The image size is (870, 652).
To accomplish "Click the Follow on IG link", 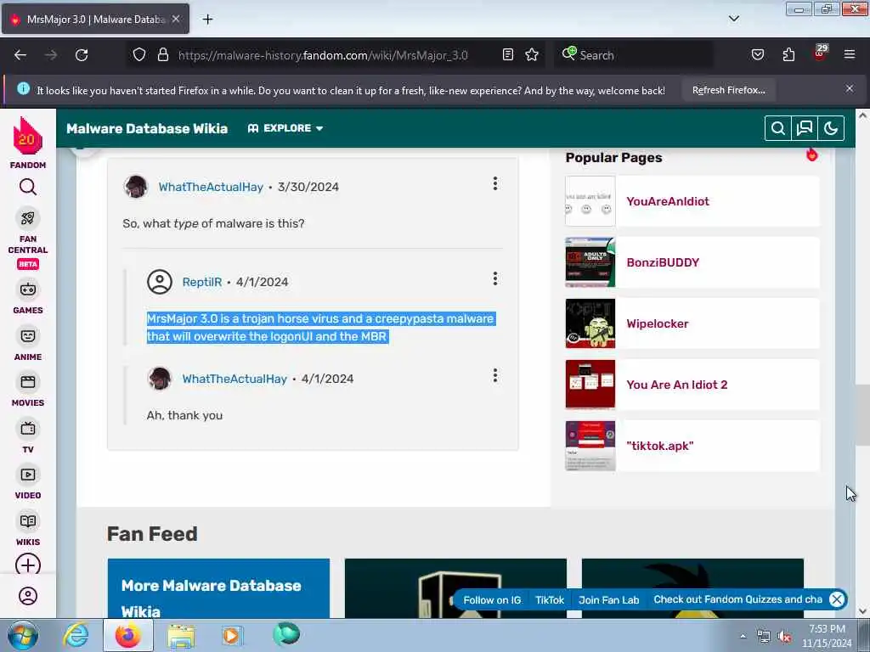I will [492, 600].
